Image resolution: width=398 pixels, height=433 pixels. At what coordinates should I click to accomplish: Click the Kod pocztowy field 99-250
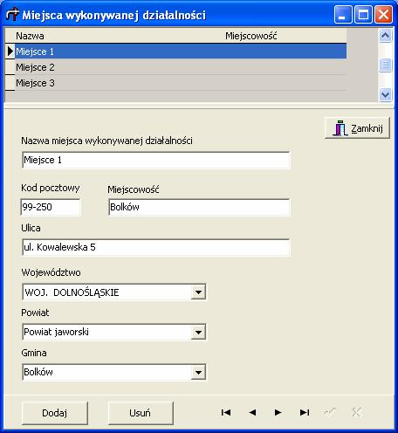tap(51, 207)
